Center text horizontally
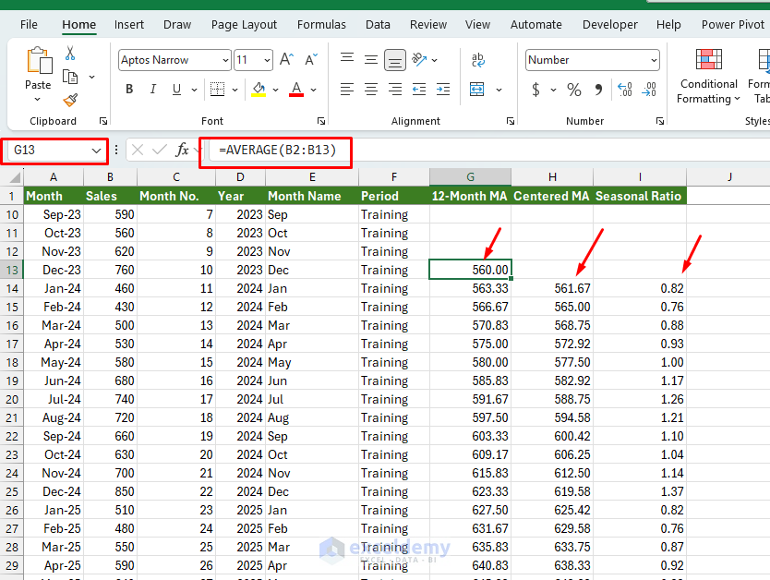This screenshot has height=580, width=770. 371,90
